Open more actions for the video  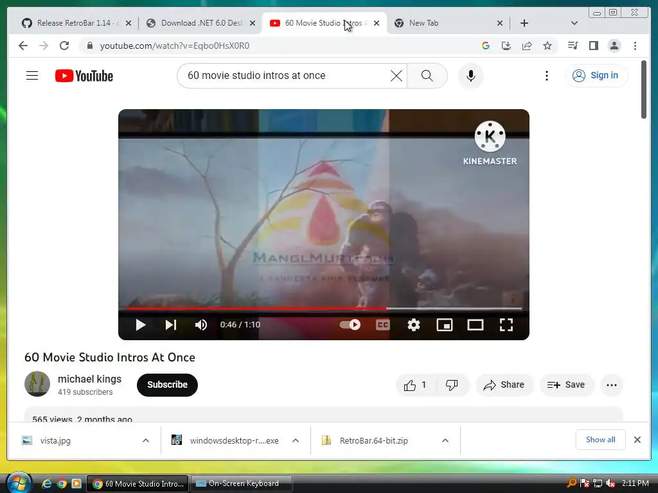coord(612,385)
